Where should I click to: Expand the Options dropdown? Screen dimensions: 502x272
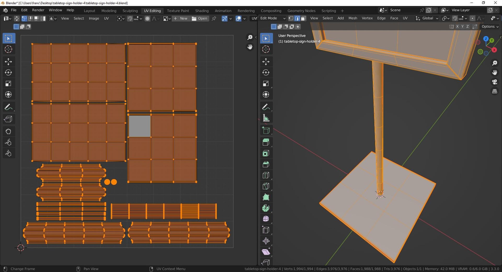tap(490, 27)
